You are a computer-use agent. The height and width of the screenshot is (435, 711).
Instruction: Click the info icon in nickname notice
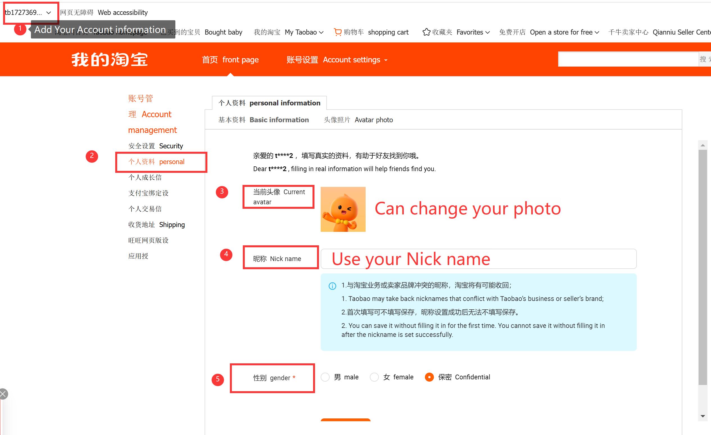click(332, 286)
